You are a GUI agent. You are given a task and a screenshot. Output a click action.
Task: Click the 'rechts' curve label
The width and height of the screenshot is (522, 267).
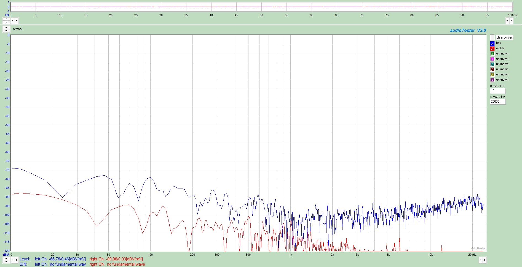500,48
